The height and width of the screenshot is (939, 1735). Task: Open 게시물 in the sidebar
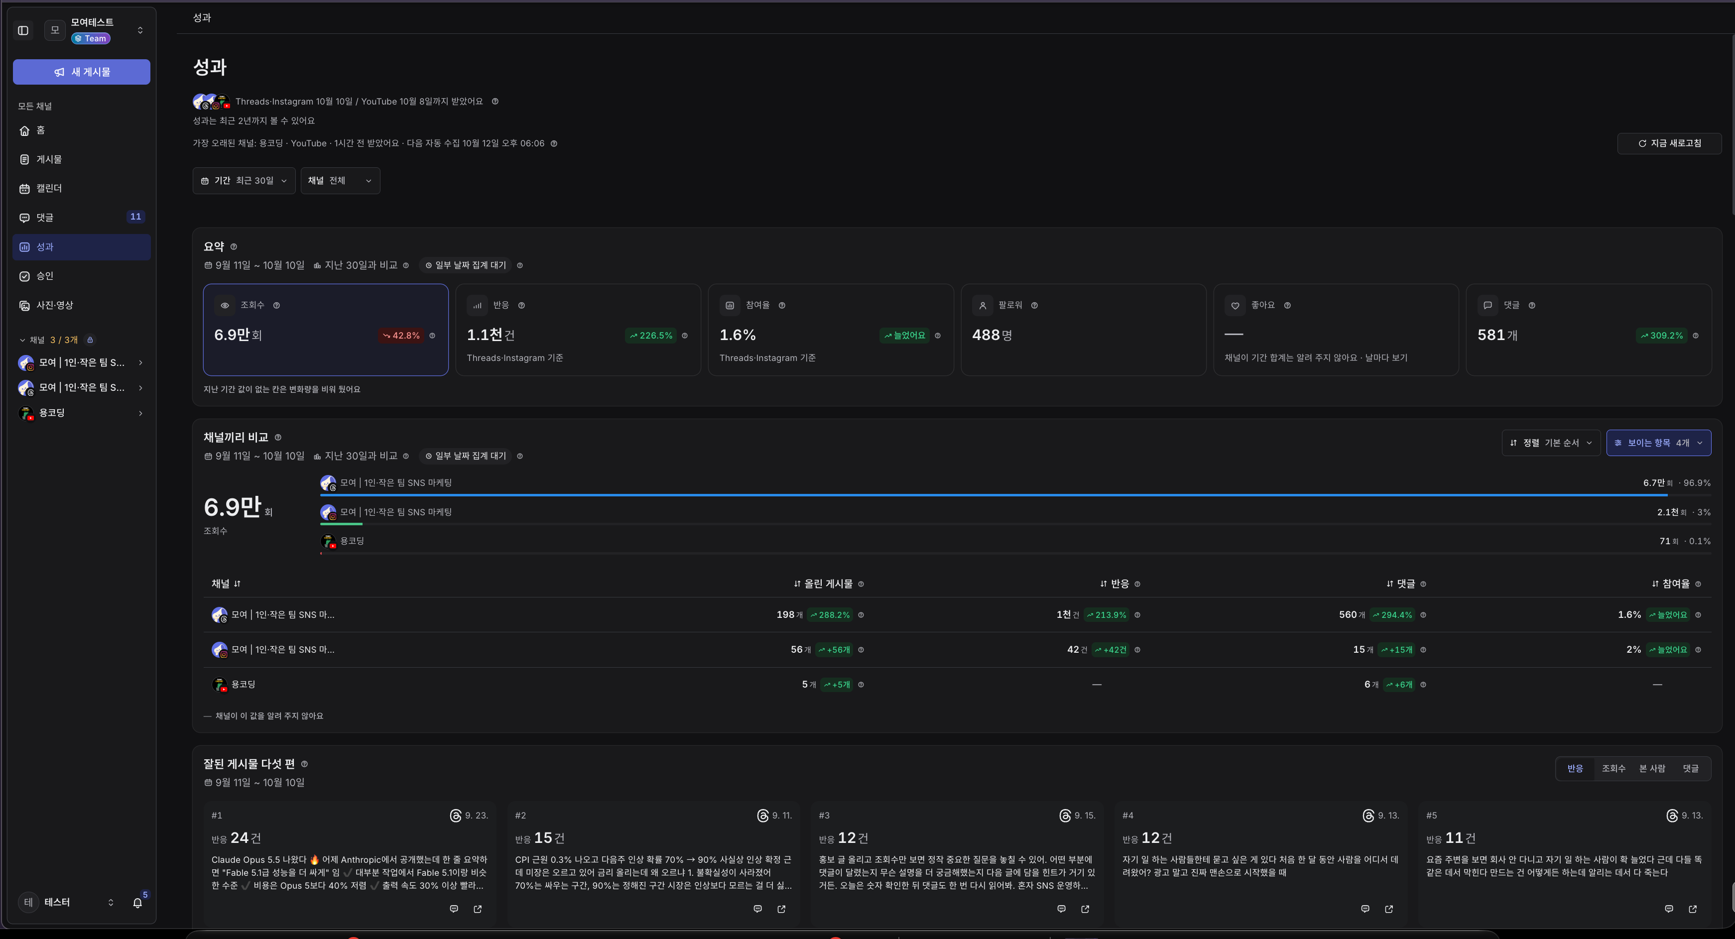tap(82, 160)
